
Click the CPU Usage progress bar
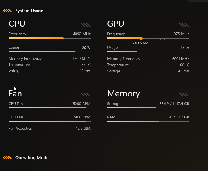(x=50, y=51)
